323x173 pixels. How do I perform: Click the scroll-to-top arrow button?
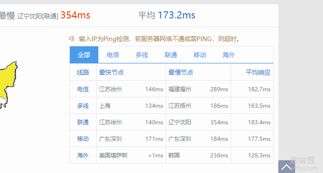(286, 167)
